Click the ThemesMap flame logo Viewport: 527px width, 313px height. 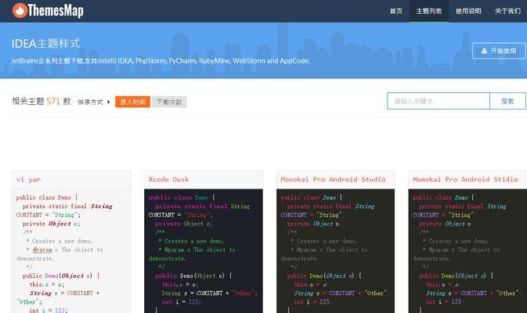tap(48, 11)
